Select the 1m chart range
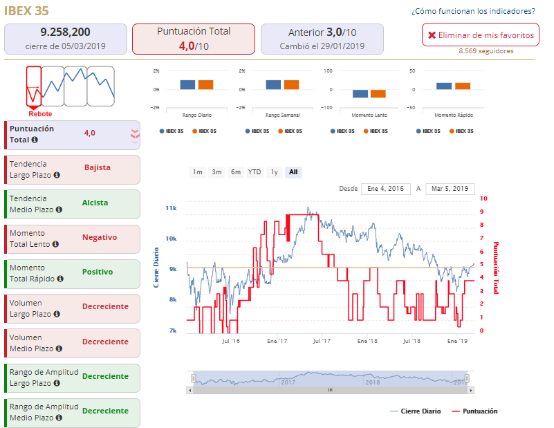Image resolution: width=554 pixels, height=428 pixels. click(198, 172)
